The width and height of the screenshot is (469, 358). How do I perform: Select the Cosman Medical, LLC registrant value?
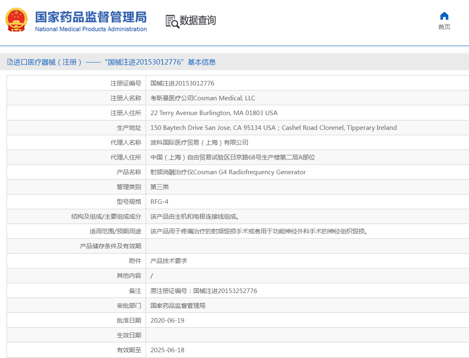[202, 98]
